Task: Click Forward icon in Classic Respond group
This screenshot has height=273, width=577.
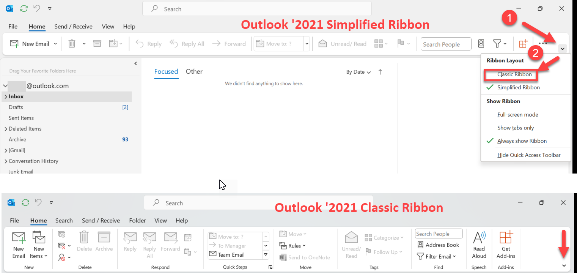Action: coord(170,238)
